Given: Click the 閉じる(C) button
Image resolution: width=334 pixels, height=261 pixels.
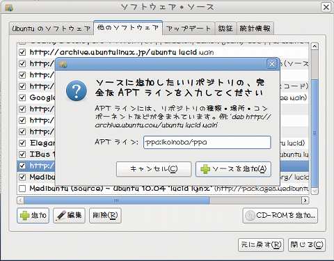Looking at the screenshot, I should 307,245.
